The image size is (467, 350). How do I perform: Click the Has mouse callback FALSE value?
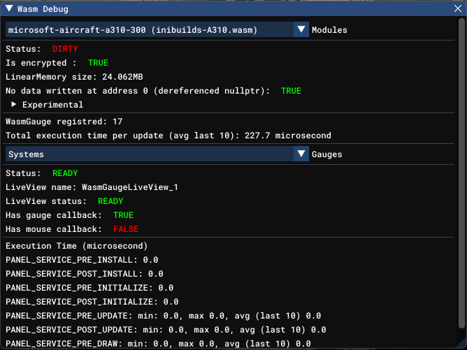point(126,229)
